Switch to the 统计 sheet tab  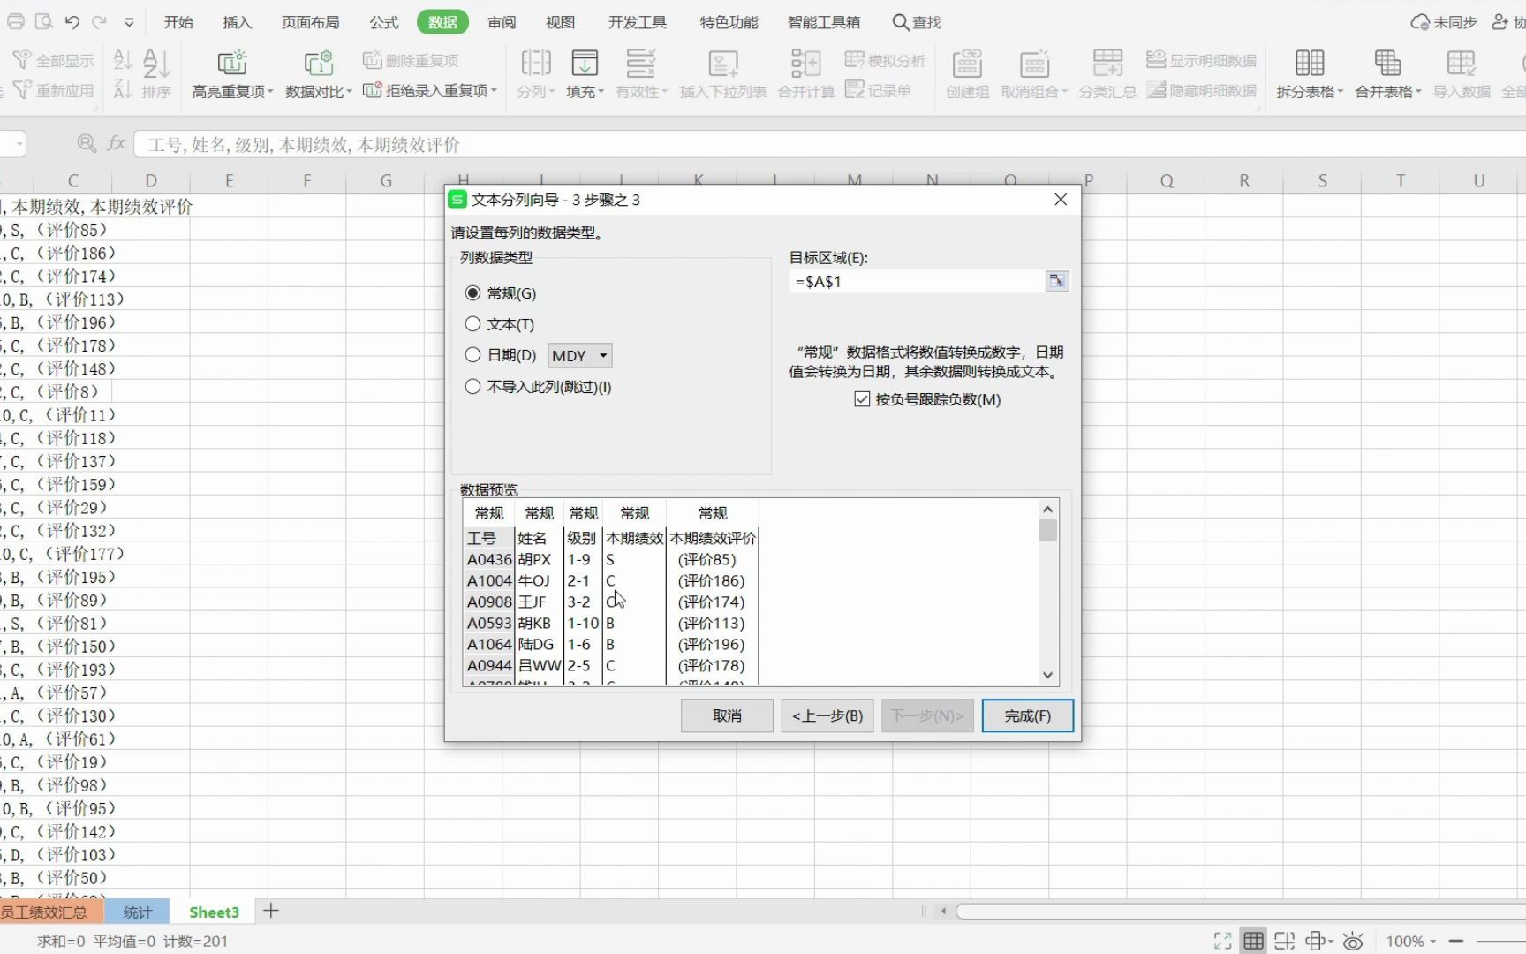point(137,912)
